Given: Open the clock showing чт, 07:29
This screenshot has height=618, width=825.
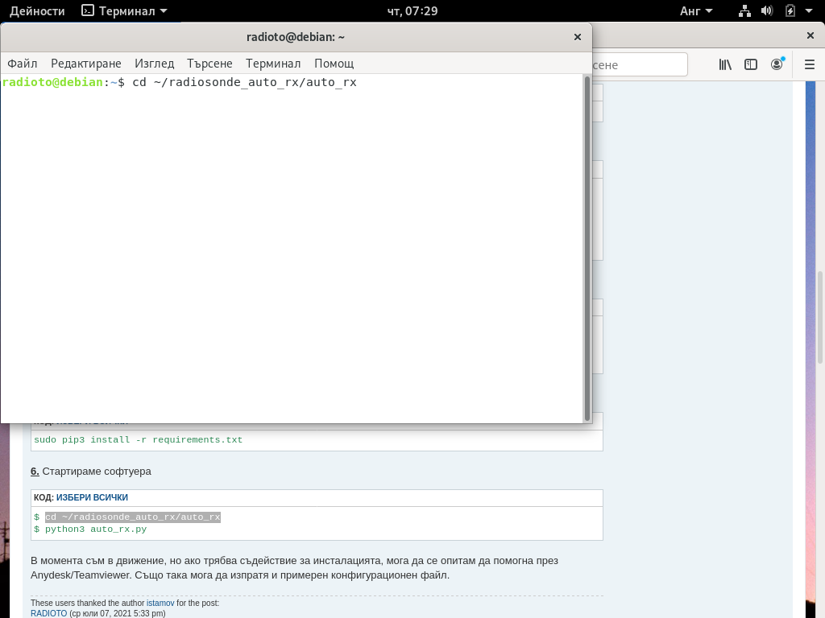Looking at the screenshot, I should tap(412, 11).
